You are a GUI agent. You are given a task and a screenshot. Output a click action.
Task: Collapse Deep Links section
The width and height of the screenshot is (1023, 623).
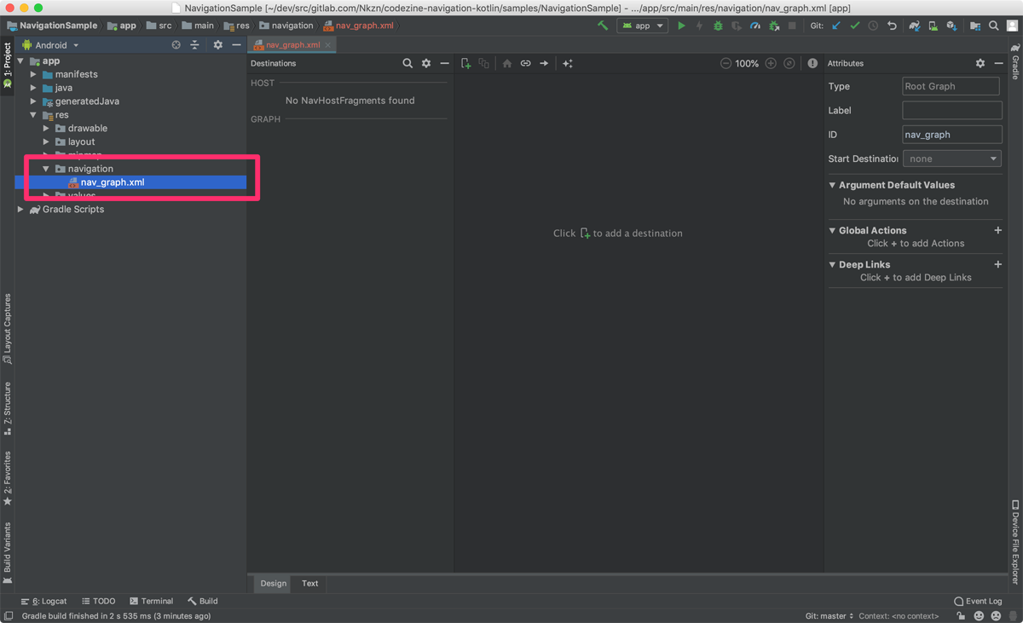click(x=833, y=264)
